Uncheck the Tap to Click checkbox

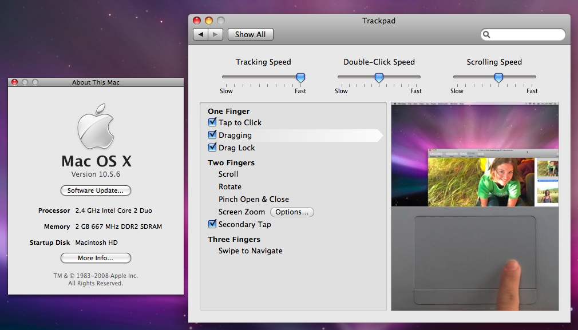coord(212,122)
